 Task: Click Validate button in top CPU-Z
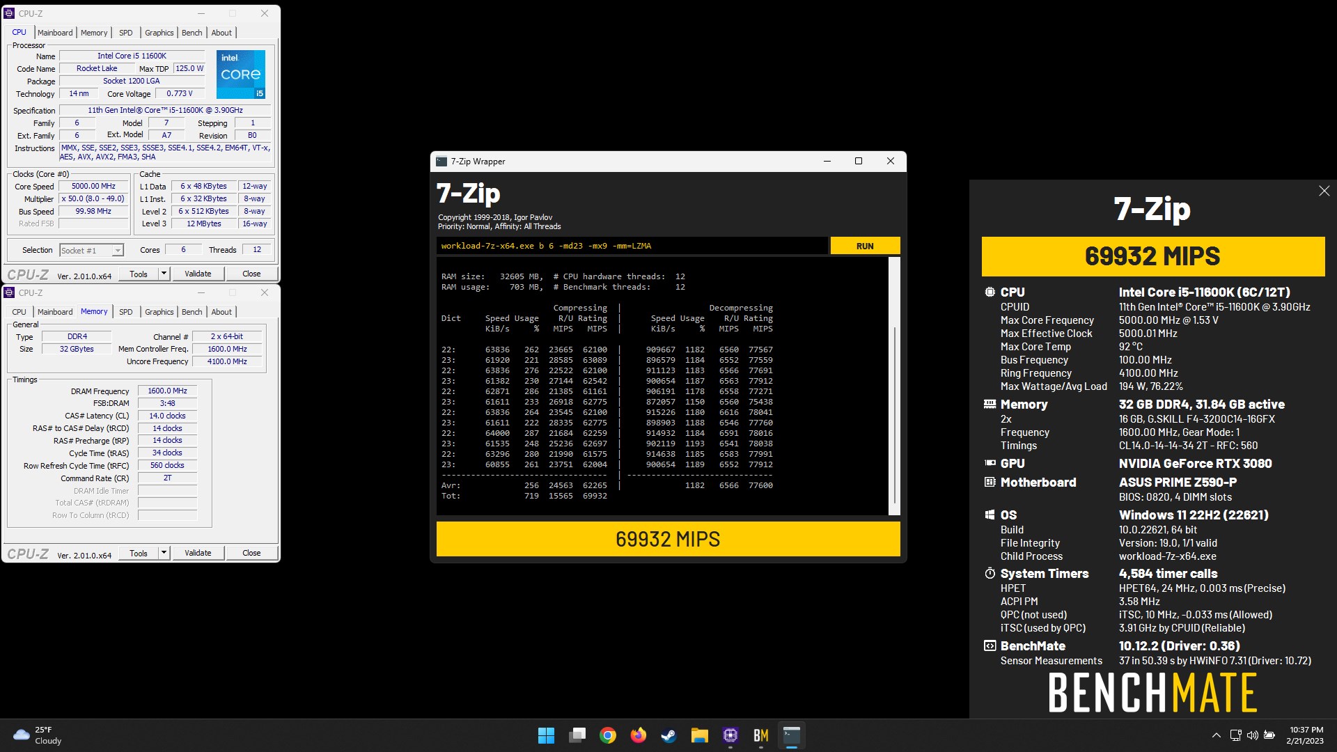198,274
